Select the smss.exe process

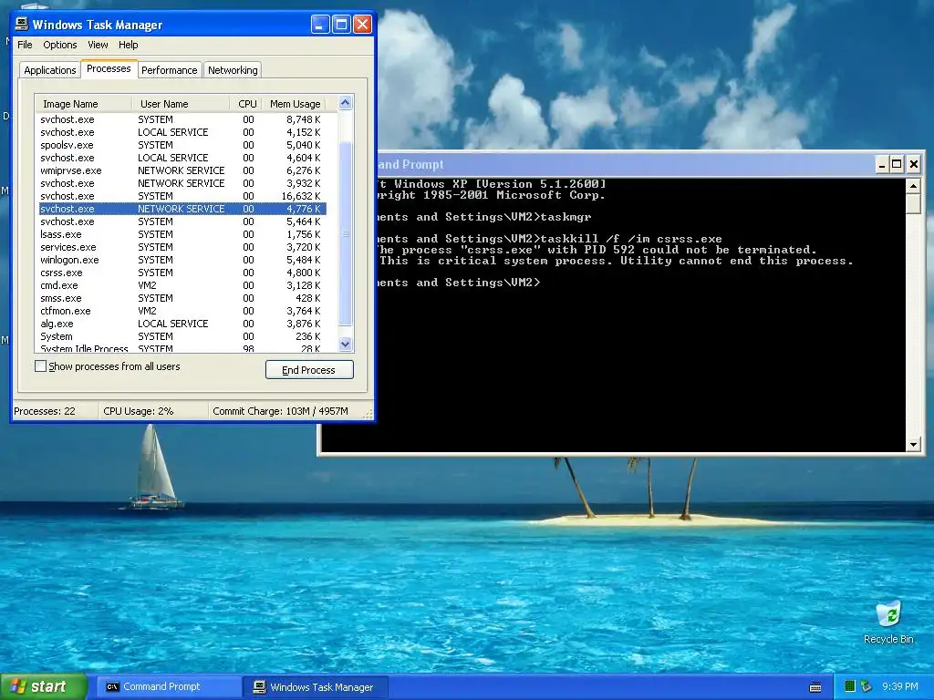coord(182,298)
